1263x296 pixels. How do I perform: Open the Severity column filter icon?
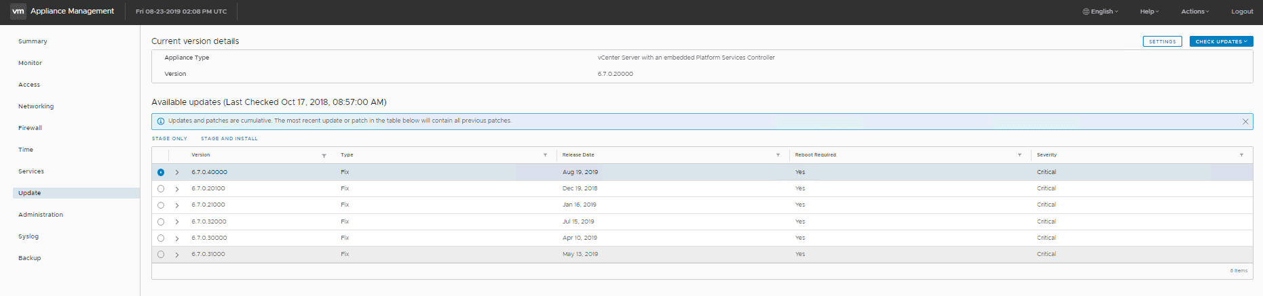click(x=1241, y=155)
